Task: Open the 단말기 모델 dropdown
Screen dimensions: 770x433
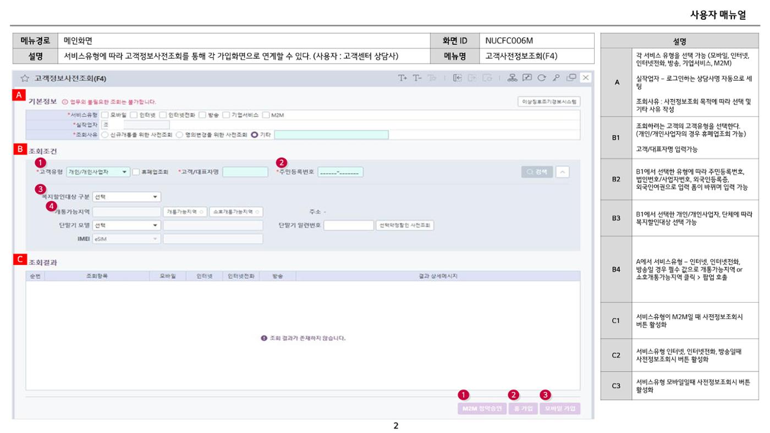Action: point(127,225)
